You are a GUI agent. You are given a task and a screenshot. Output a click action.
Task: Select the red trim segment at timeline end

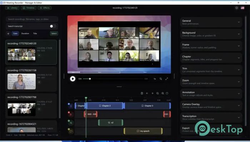pyautogui.click(x=167, y=114)
